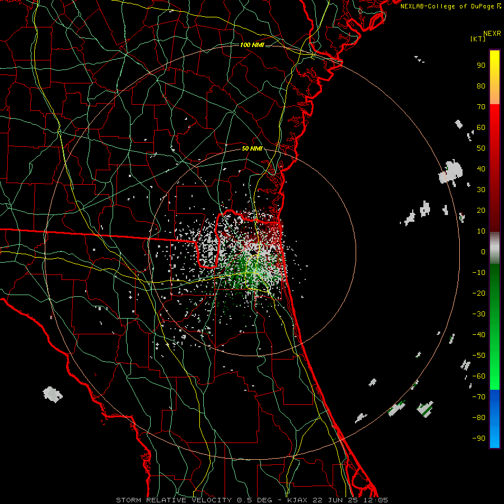Click the 90 label on the velocity scale
504x504 pixels.
tap(481, 66)
